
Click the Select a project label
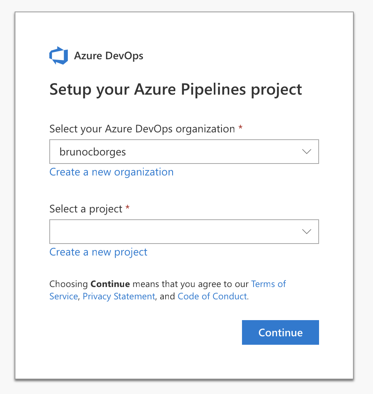point(86,209)
